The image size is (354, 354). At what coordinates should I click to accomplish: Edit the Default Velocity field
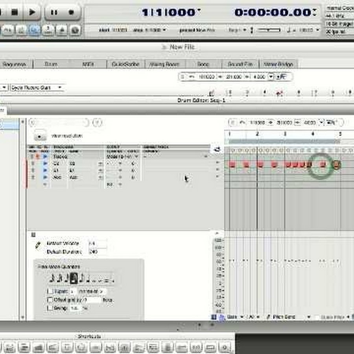pos(98,243)
